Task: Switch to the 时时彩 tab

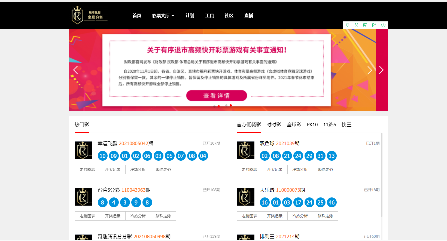Action: click(x=274, y=125)
